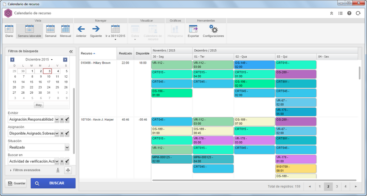Click the add filter plus button

point(68,170)
